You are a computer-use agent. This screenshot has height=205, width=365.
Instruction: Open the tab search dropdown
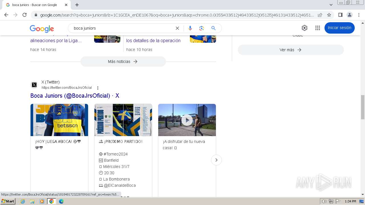(331, 5)
